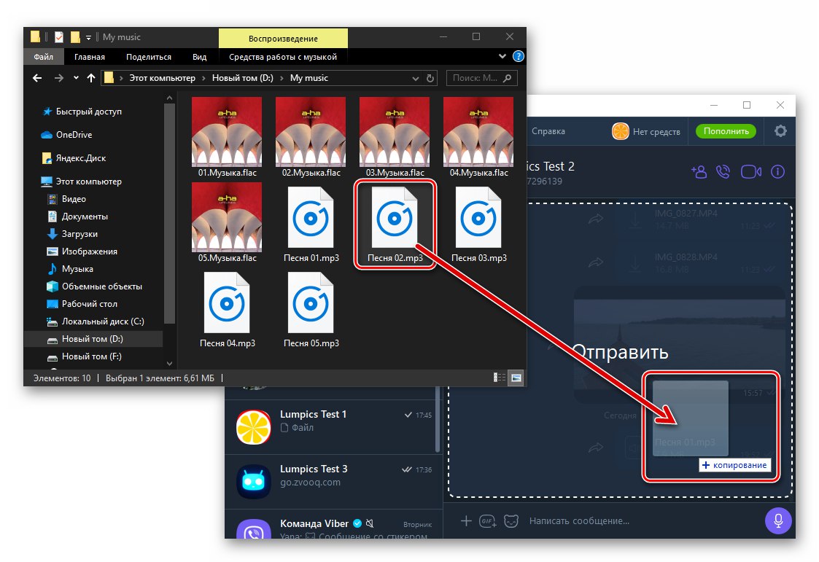This screenshot has height=562, width=819.
Task: Go up one folder level
Action: (91, 78)
